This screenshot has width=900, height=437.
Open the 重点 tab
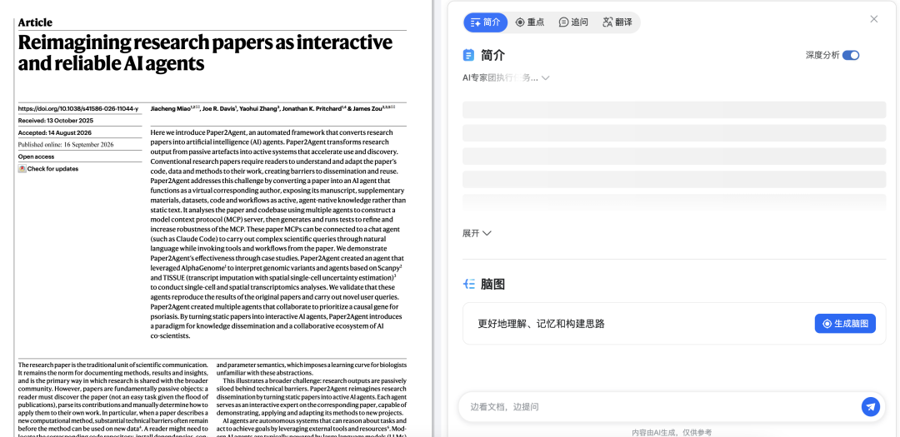pos(529,22)
